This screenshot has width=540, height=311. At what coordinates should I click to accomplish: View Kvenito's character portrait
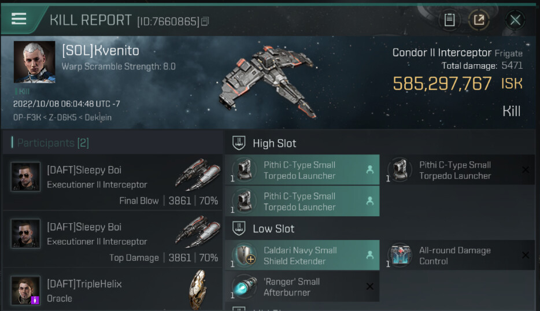(35, 62)
